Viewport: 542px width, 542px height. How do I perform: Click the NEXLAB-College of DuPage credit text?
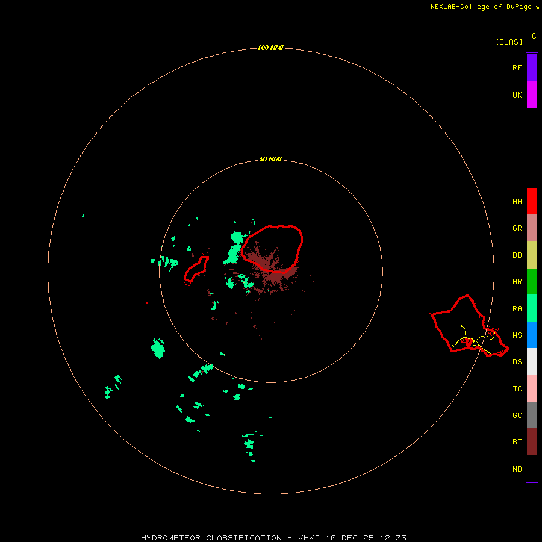[x=485, y=7]
